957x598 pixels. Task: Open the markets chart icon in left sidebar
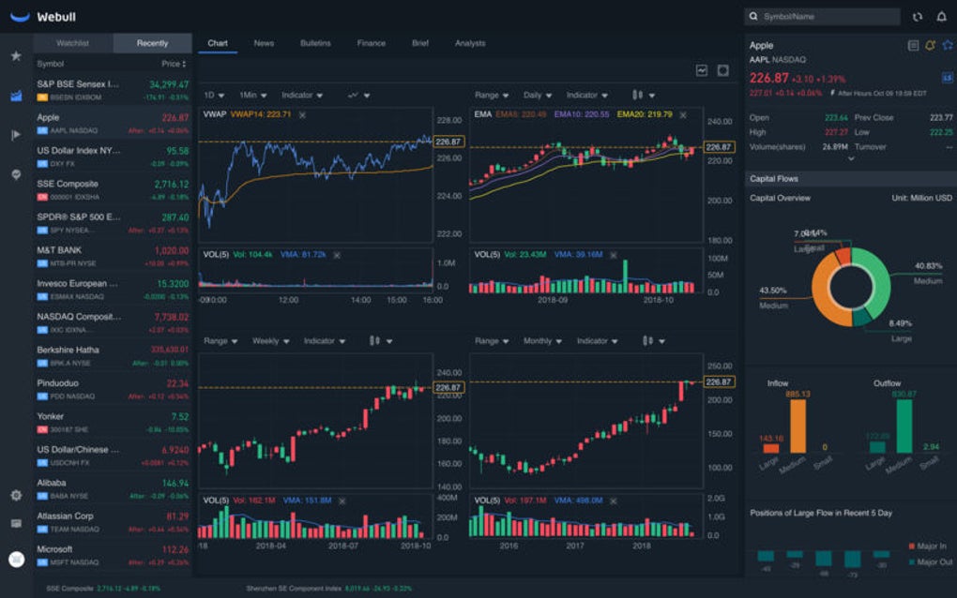pos(16,96)
